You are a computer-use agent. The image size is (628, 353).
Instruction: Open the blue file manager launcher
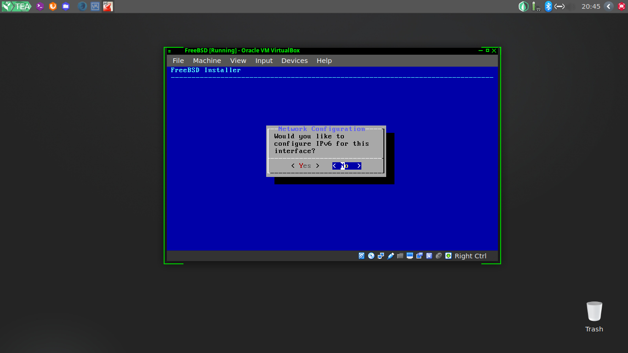pos(66,6)
